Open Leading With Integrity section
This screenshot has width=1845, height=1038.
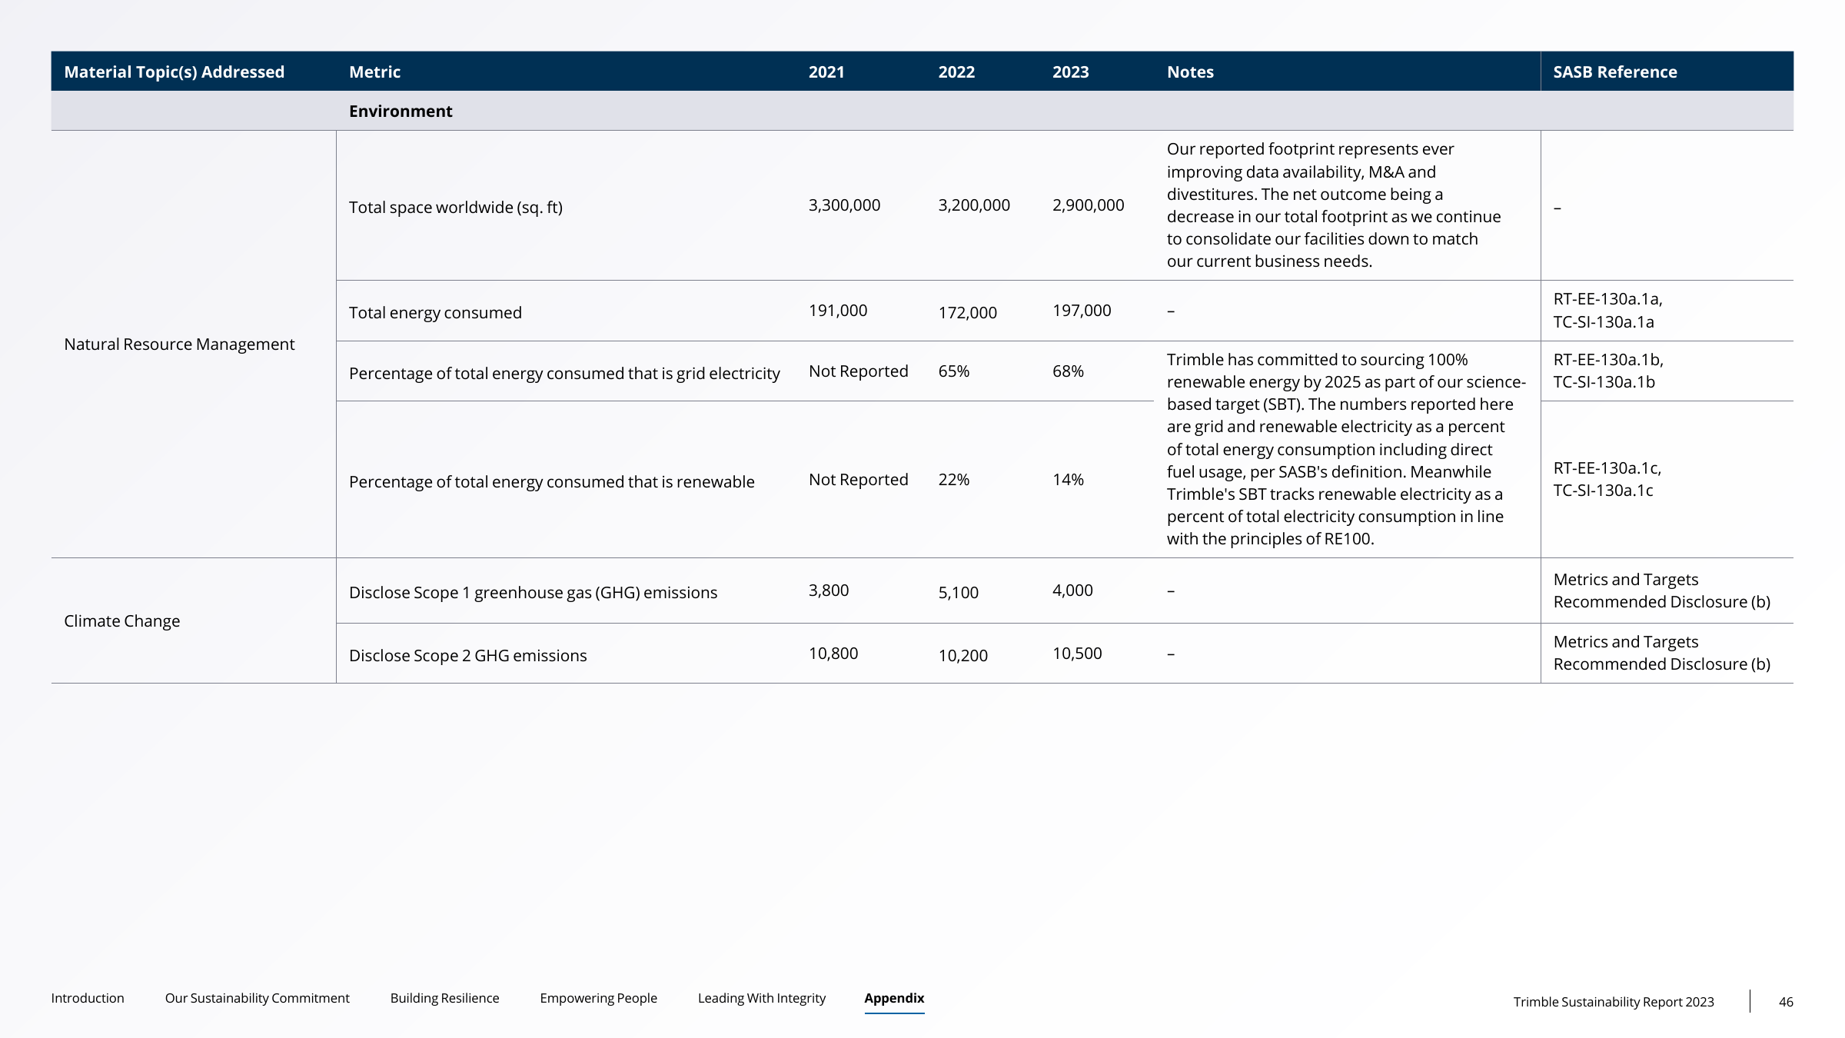pos(761,998)
